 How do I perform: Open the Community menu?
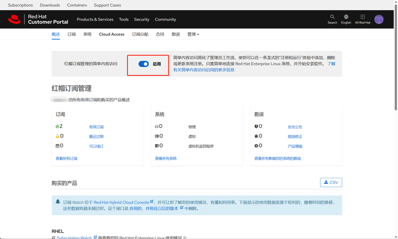coord(165,19)
